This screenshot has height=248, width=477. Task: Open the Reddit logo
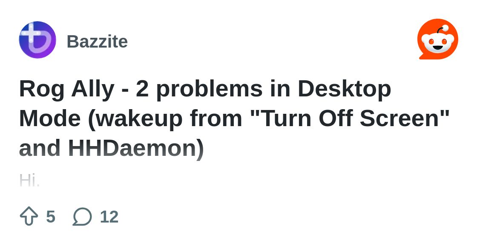437,39
